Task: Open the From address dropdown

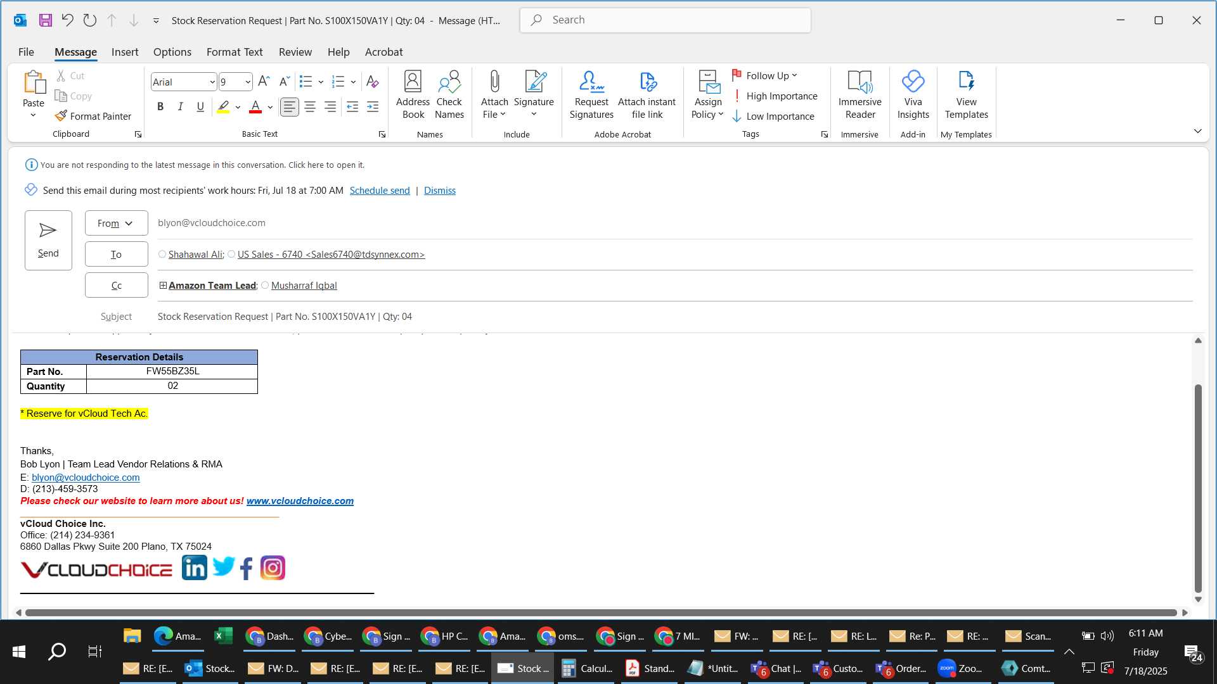Action: click(116, 223)
